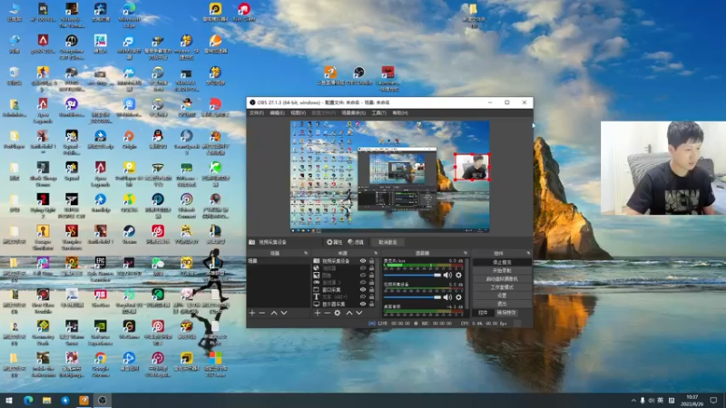Adjust the 视频采集设备 volume slider
Screen dimensions: 726x408
tap(413, 297)
